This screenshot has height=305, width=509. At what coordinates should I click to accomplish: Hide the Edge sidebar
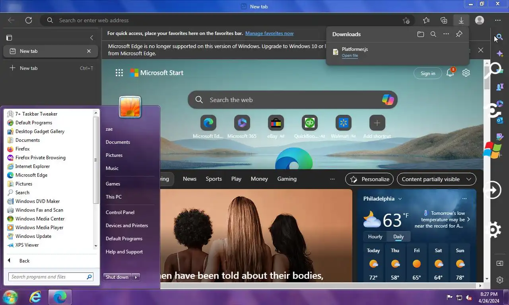pos(500,263)
